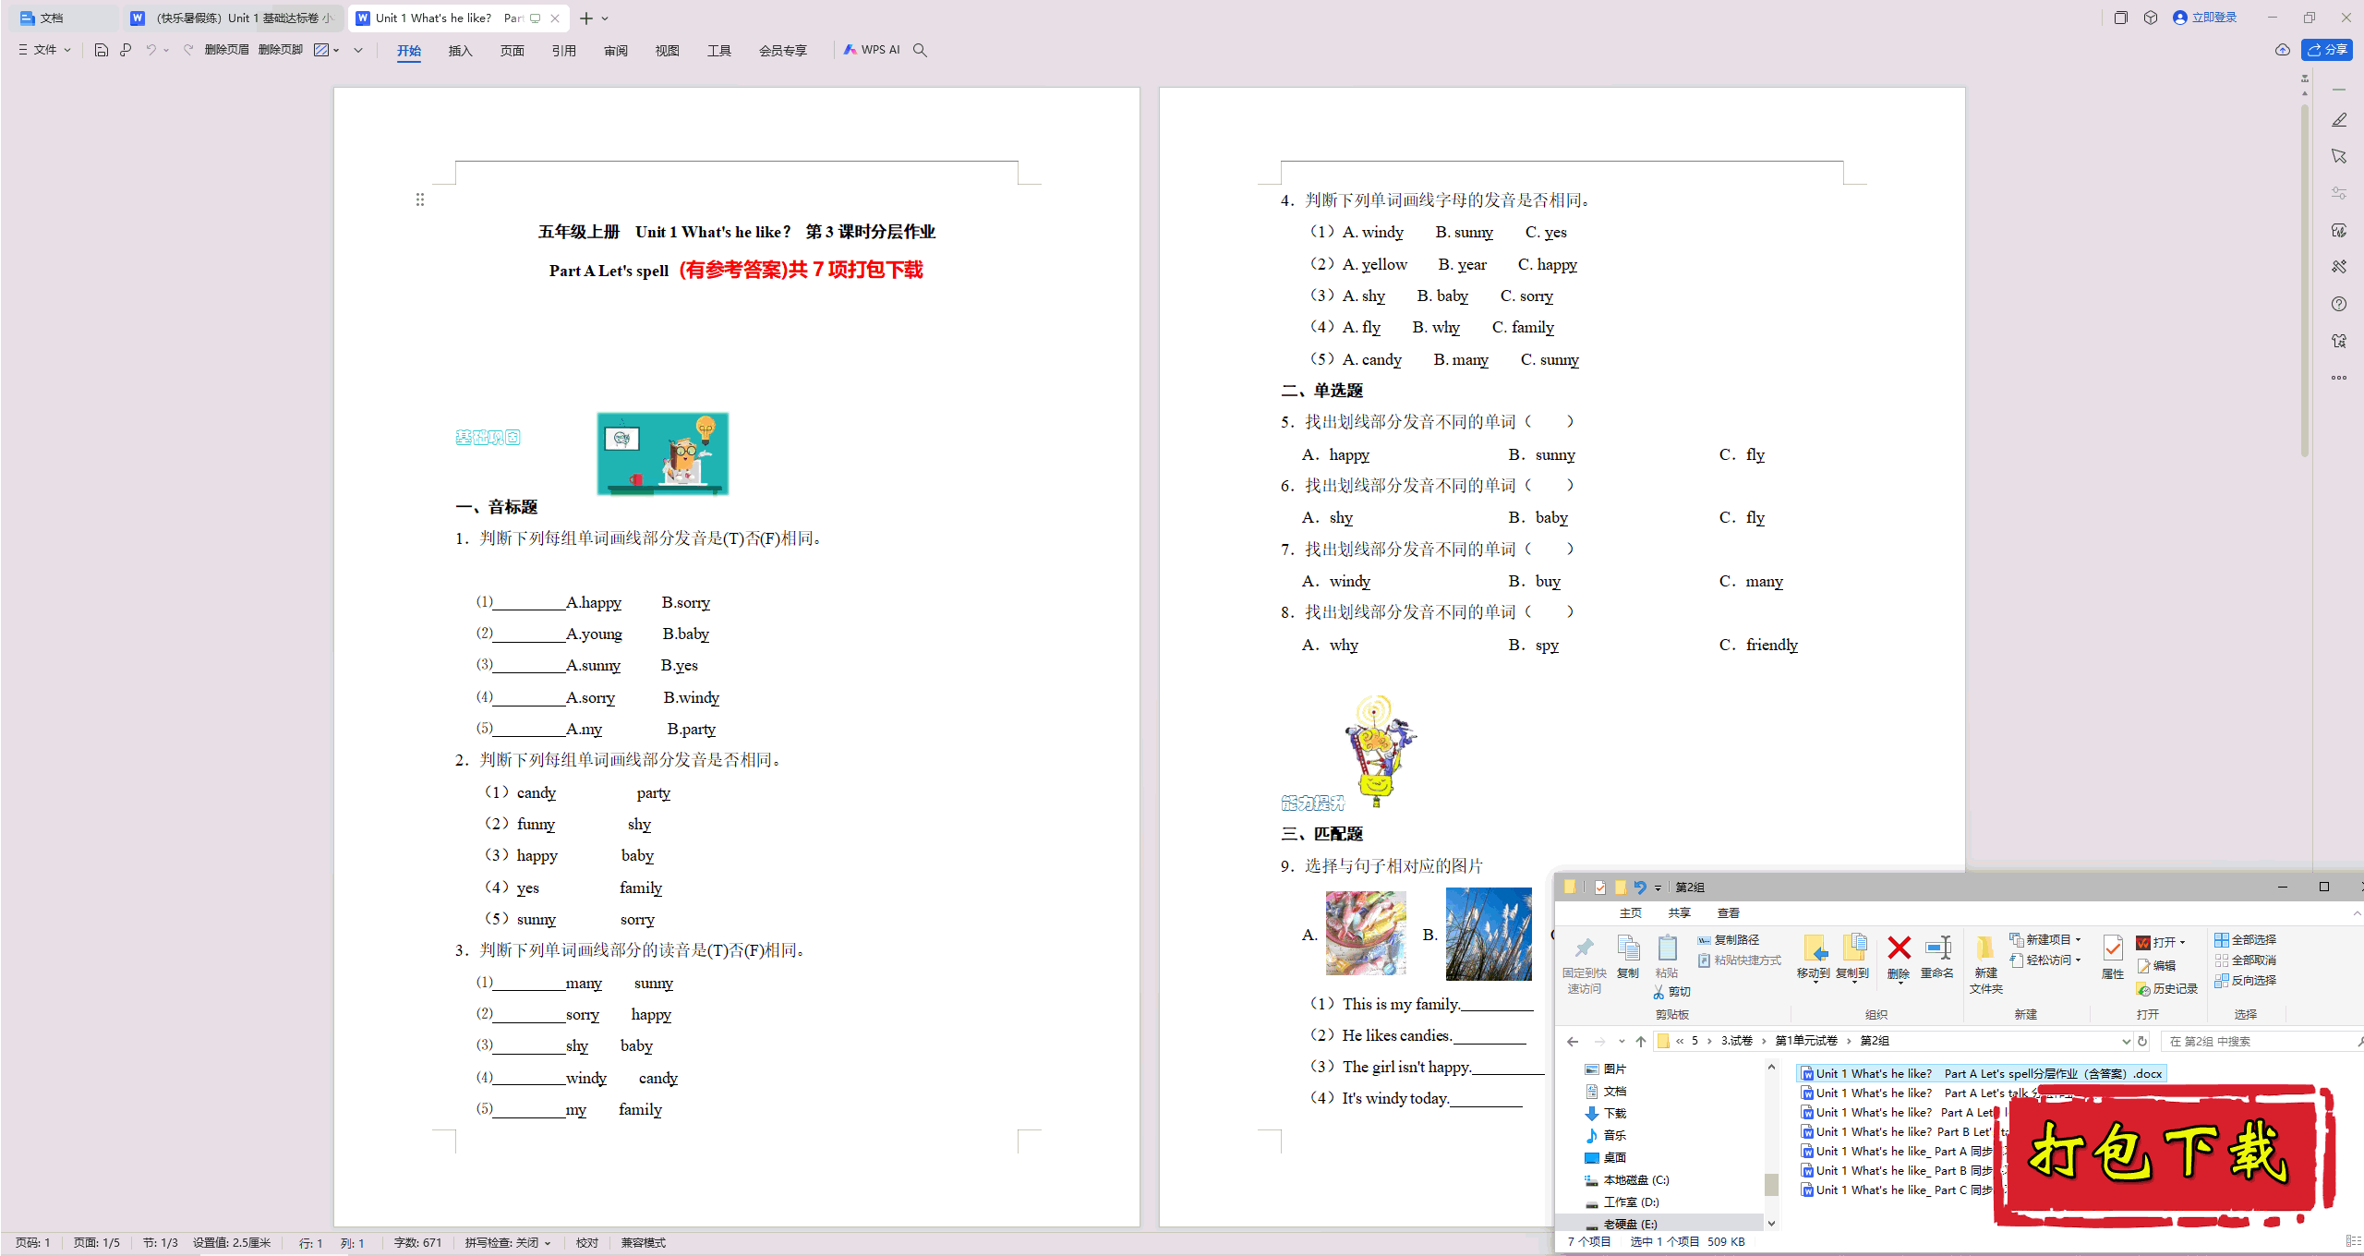Click the 剪切 scissors in Explorer ribbon
Image resolution: width=2364 pixels, height=1256 pixels.
1671,991
